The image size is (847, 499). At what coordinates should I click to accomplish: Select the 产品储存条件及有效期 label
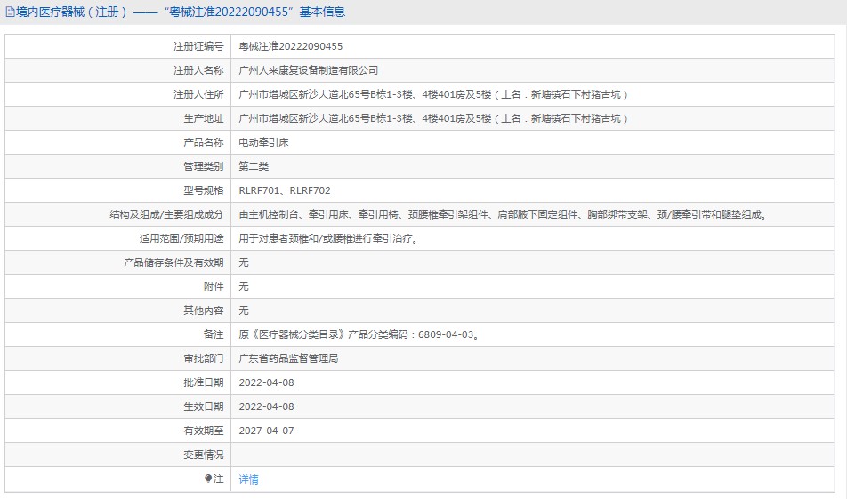(173, 262)
